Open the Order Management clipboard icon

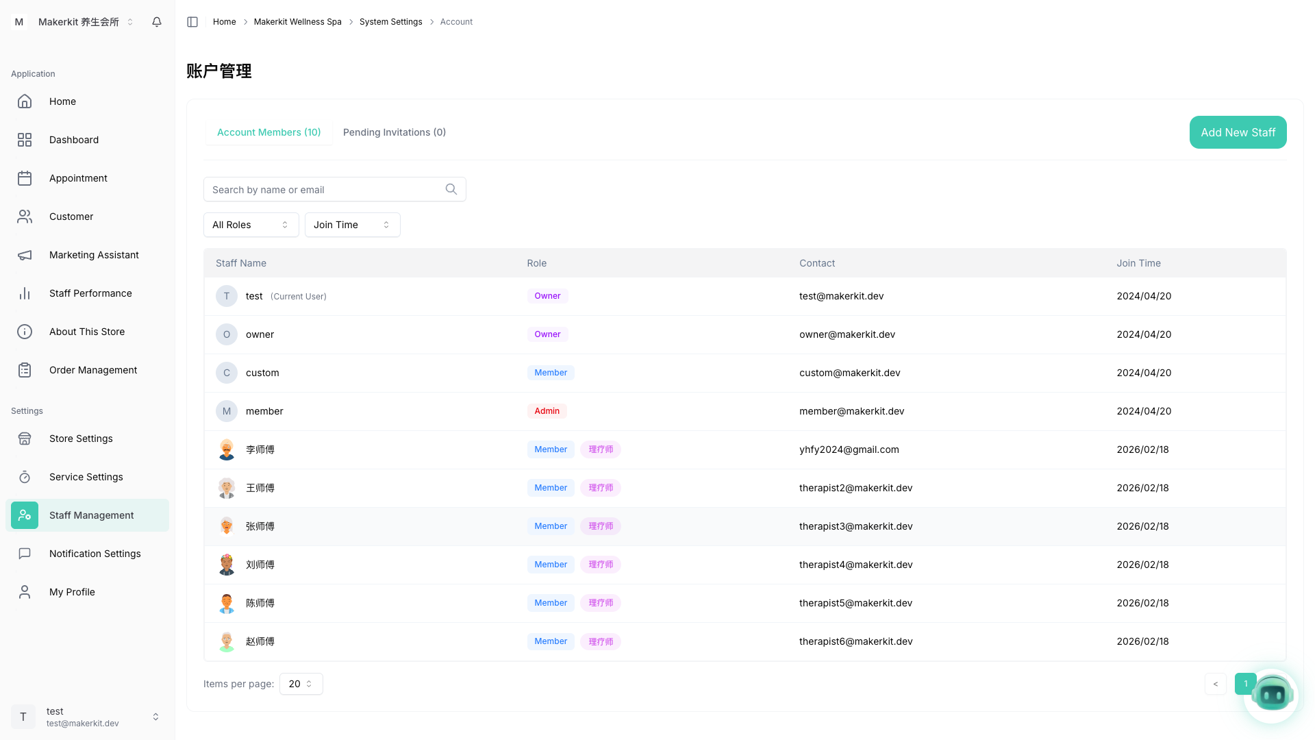tap(25, 370)
